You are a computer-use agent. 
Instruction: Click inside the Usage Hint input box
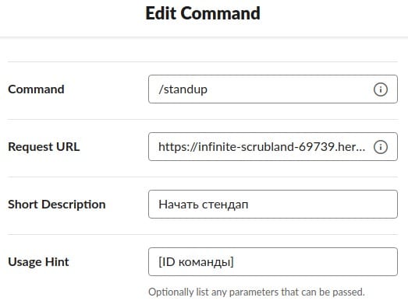tap(273, 262)
